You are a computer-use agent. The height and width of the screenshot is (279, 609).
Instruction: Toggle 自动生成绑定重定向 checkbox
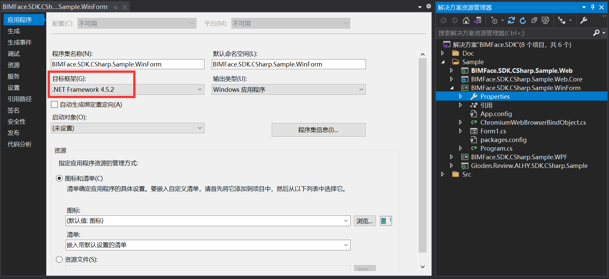point(54,104)
